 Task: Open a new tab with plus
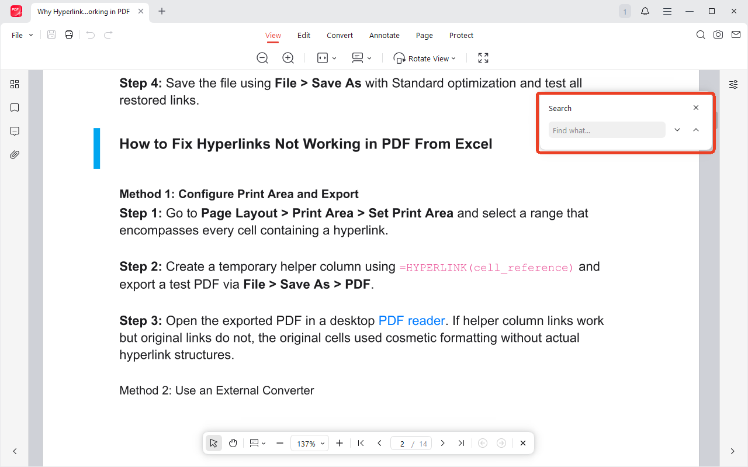coord(162,11)
